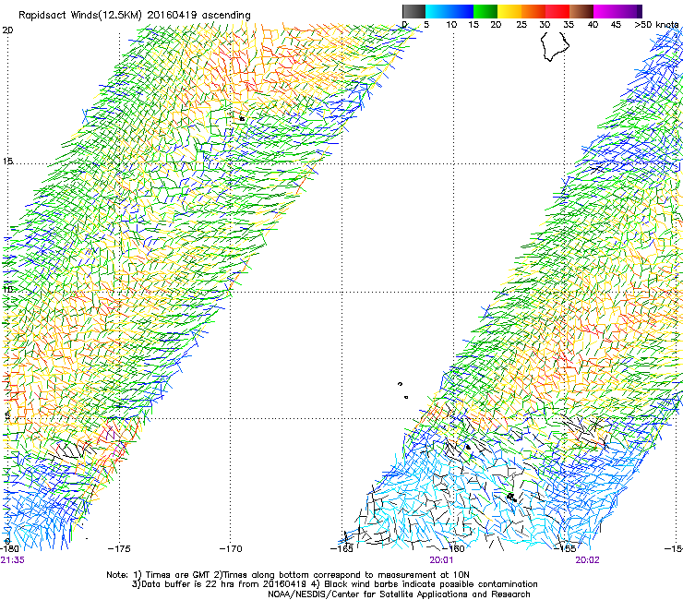Click the '25' legend label
Image resolution: width=683 pixels, height=600 pixels.
tap(521, 25)
